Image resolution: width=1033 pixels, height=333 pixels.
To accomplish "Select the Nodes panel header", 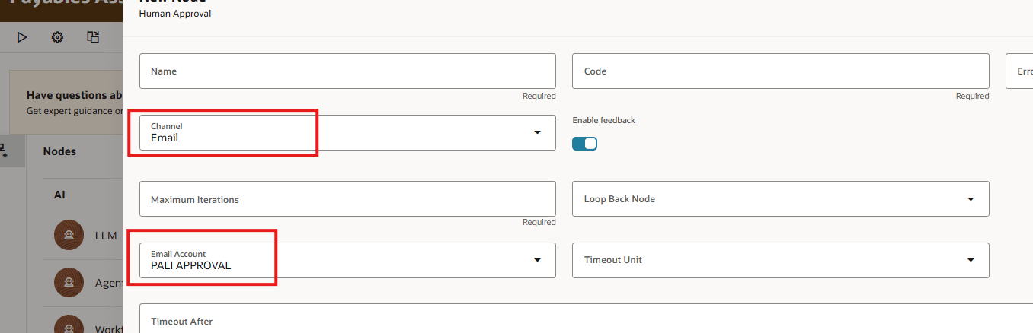I will tap(59, 151).
